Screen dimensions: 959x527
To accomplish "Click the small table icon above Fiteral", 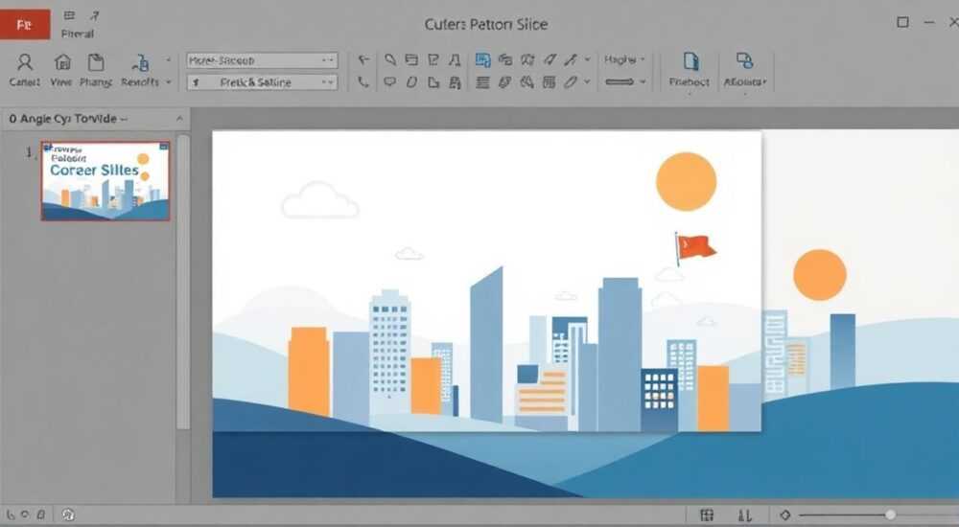I will (x=69, y=15).
